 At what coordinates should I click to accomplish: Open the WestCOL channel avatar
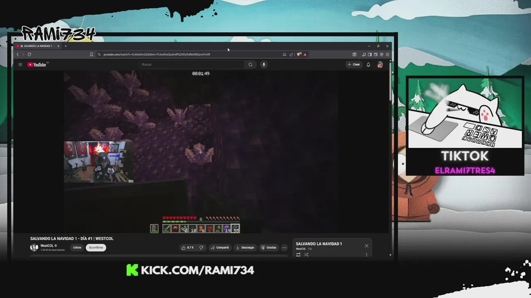(x=34, y=248)
